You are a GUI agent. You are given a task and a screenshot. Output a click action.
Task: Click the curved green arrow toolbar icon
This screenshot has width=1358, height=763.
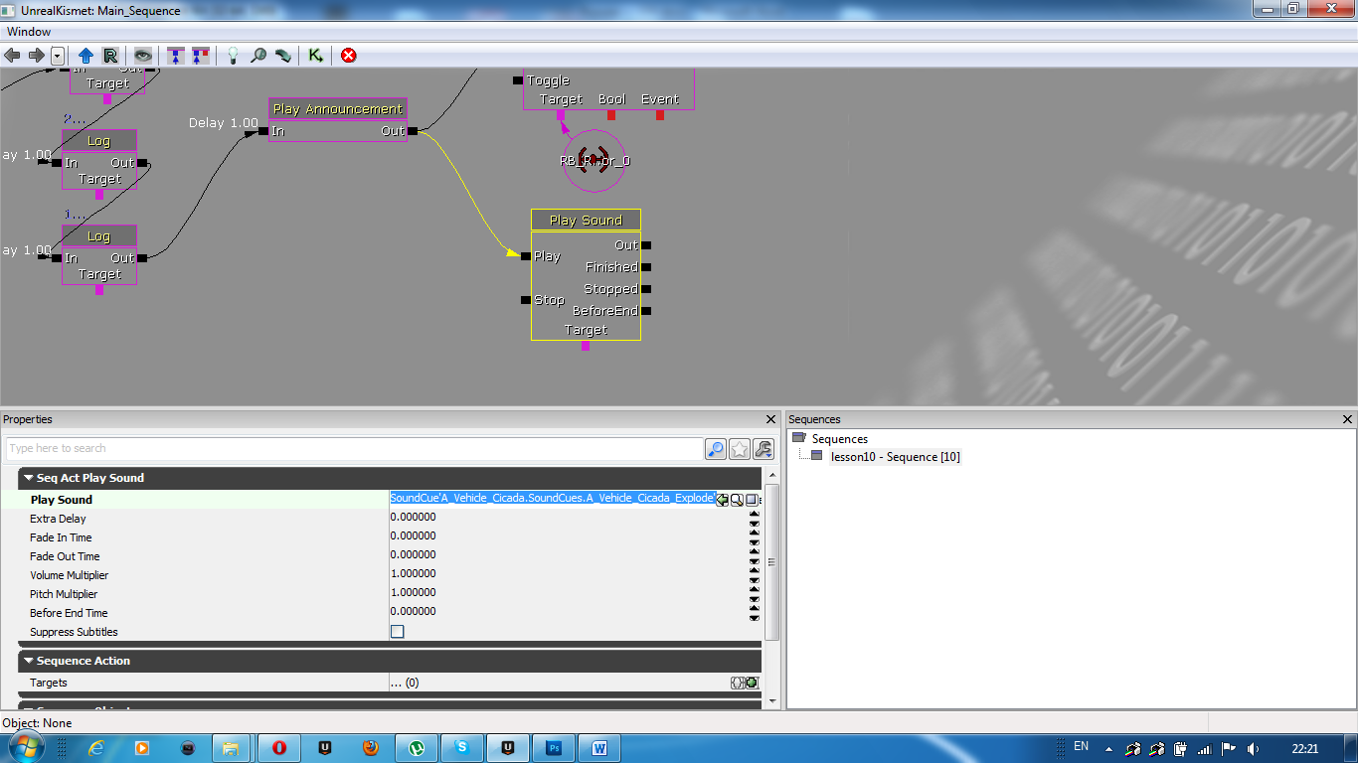[x=282, y=56]
